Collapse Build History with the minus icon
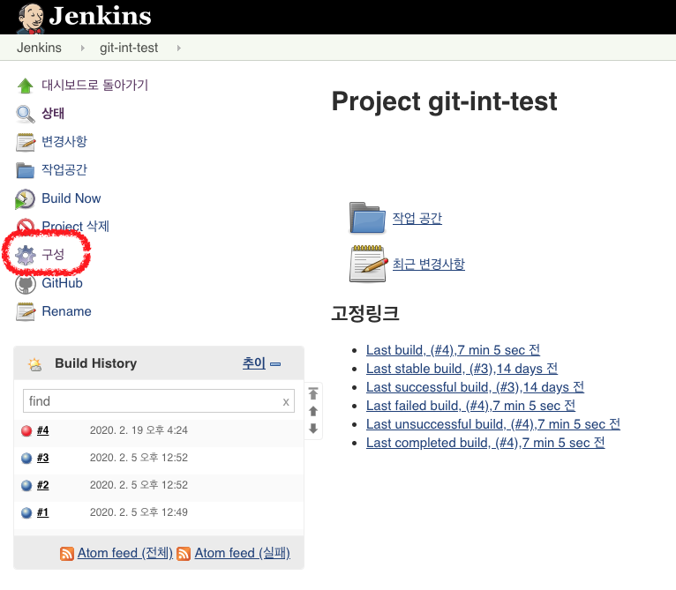This screenshot has width=676, height=590. point(275,364)
